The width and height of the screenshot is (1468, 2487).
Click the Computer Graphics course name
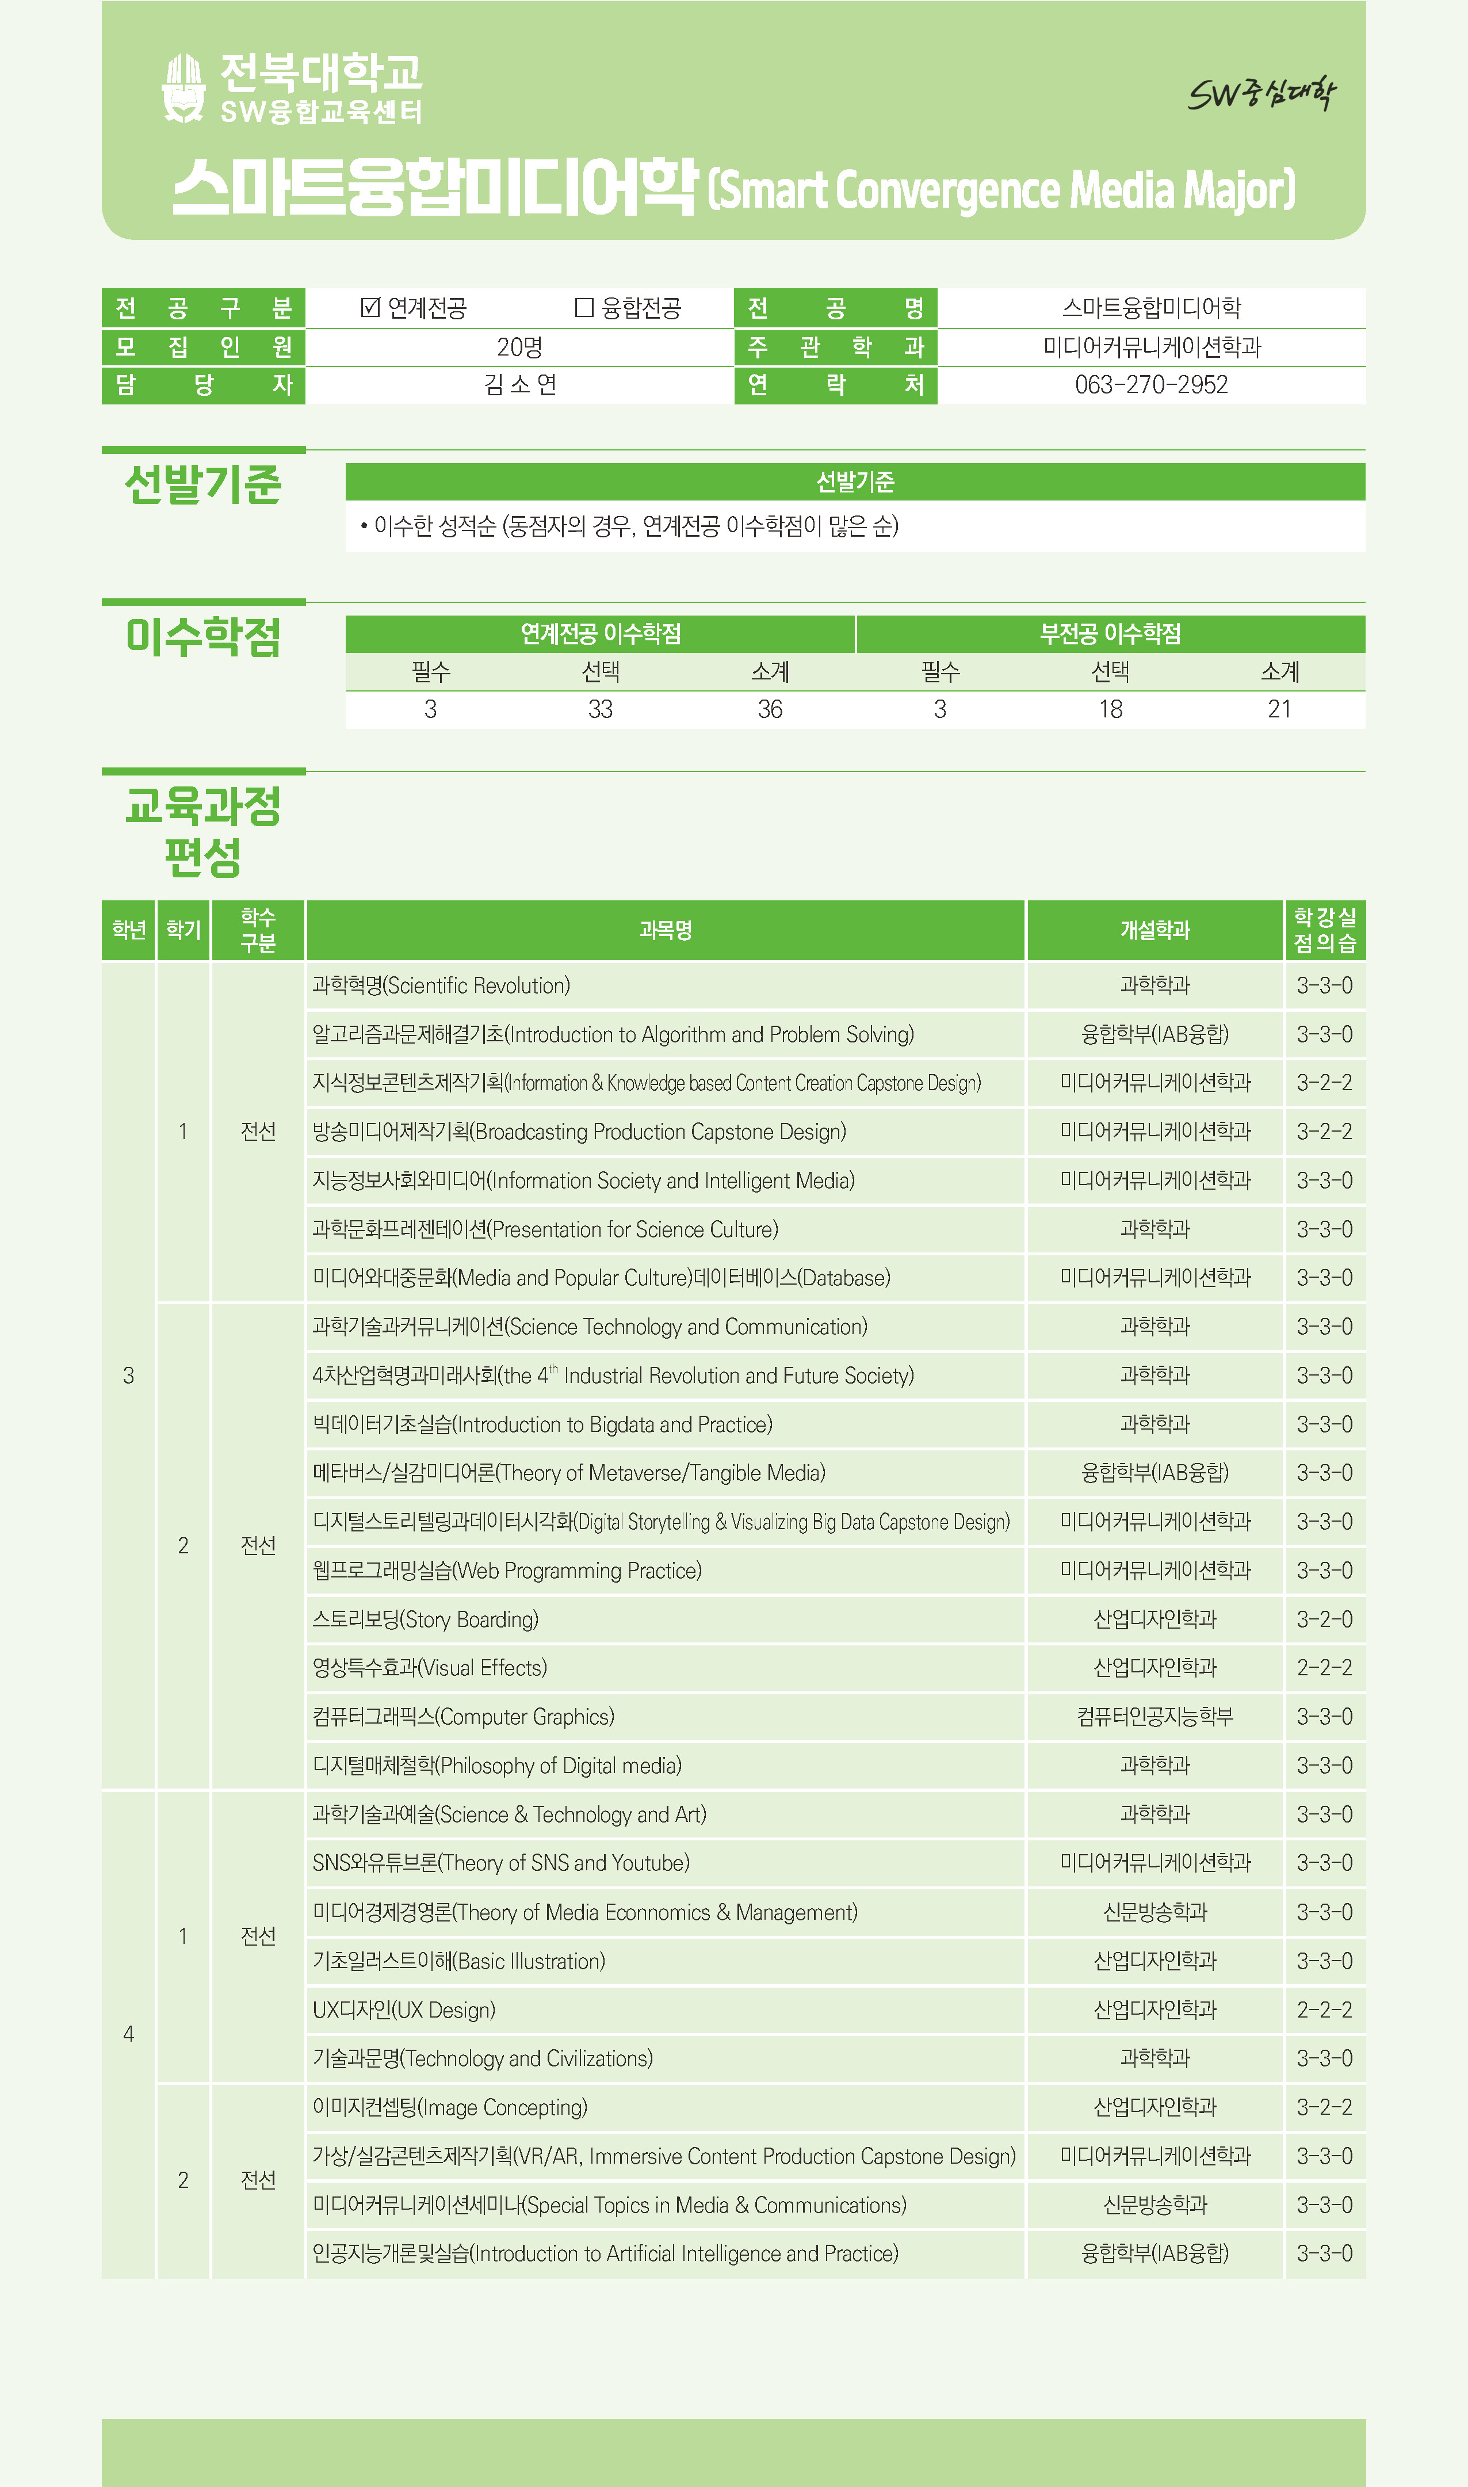463,1716
